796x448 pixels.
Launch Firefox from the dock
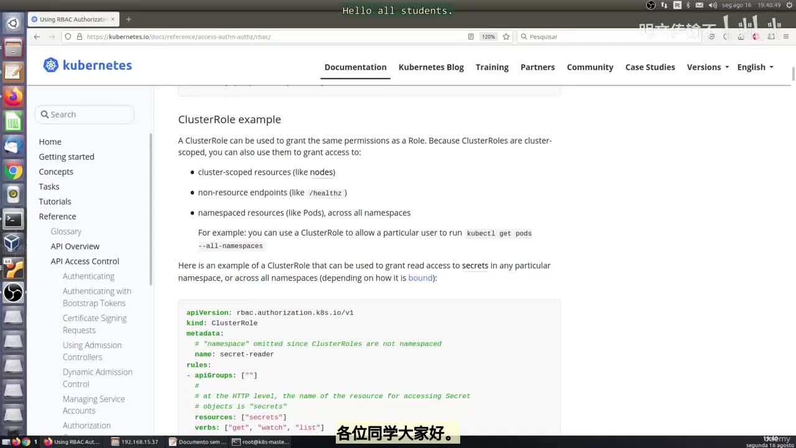tap(13, 96)
